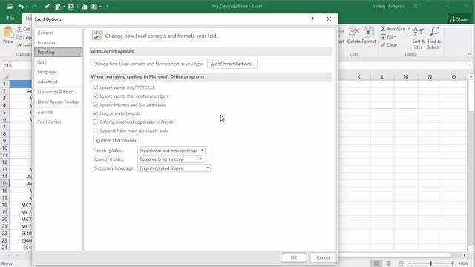Screen dimensions: 475x267
Task: Click Cancel in Excel Options
Action: tap(323, 257)
